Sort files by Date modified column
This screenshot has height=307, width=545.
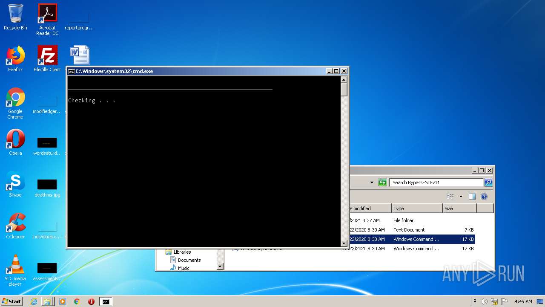coord(370,209)
